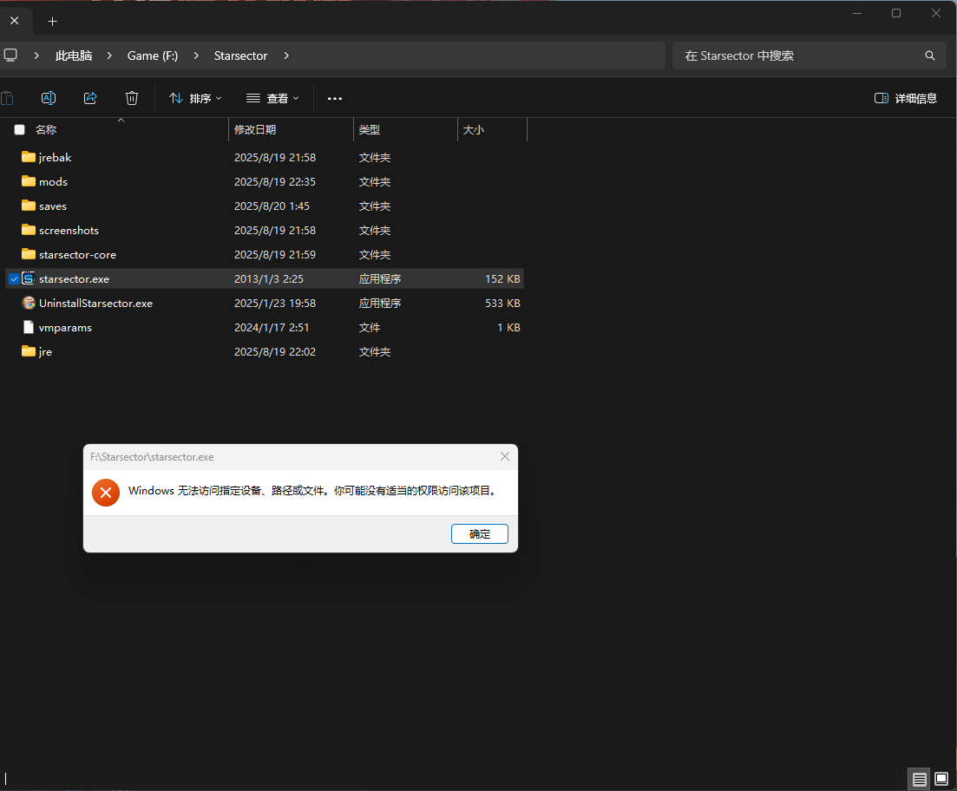Click the Delete trash can icon
Image resolution: width=957 pixels, height=791 pixels.
point(132,98)
